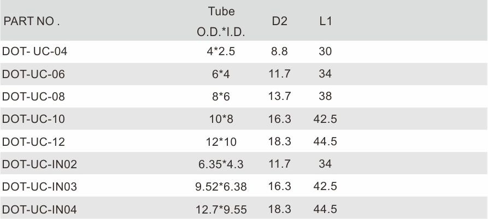Click the D2 column header
The image size is (488, 219).
click(279, 21)
